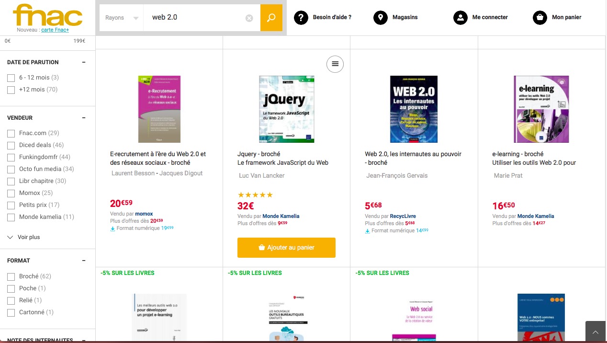
Task: Clear the search field text
Action: 249,18
